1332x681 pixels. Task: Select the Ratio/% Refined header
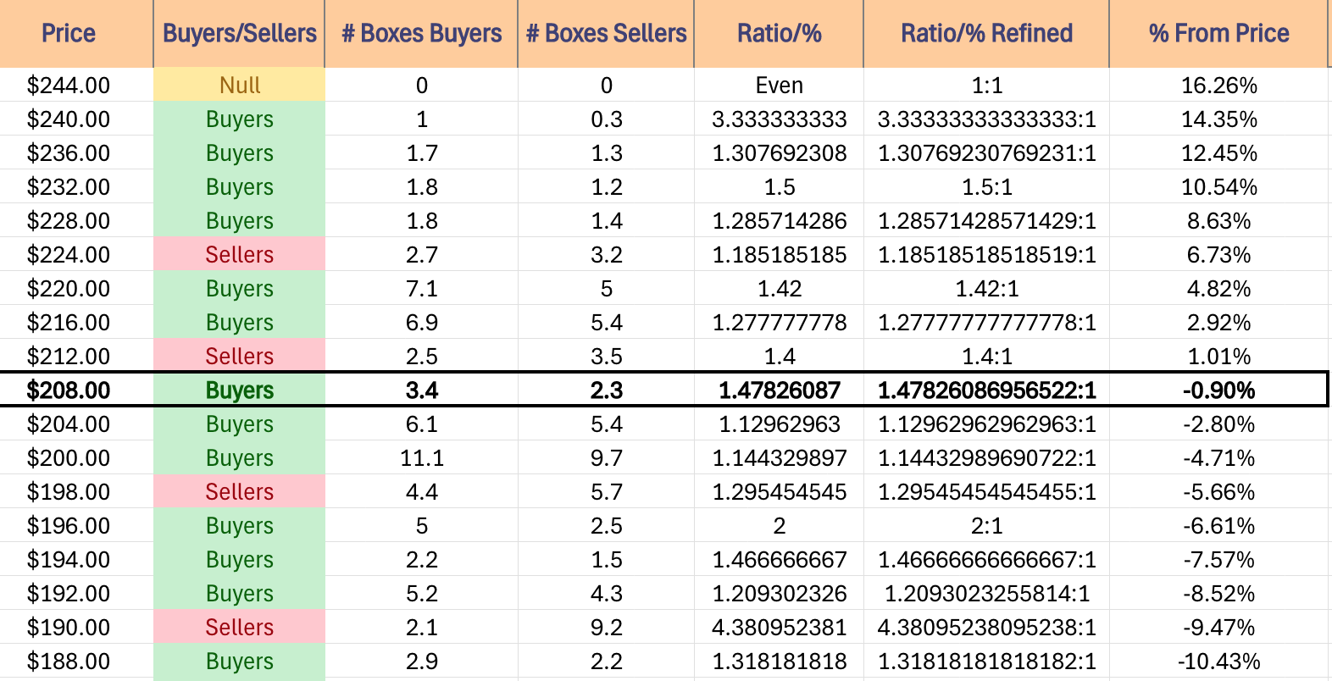986,34
